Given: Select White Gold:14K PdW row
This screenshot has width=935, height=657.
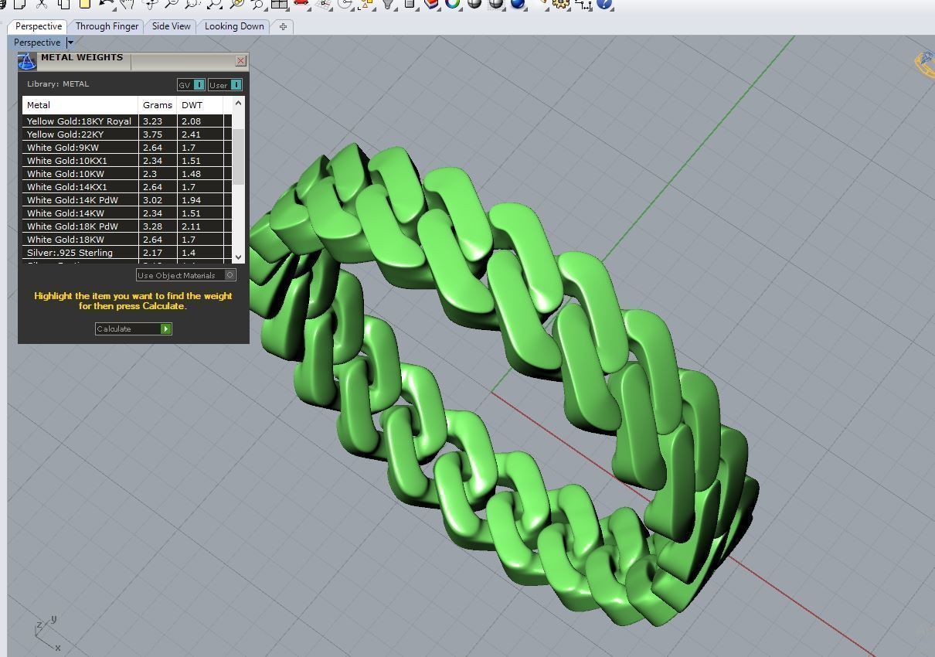Looking at the screenshot, I should point(127,200).
